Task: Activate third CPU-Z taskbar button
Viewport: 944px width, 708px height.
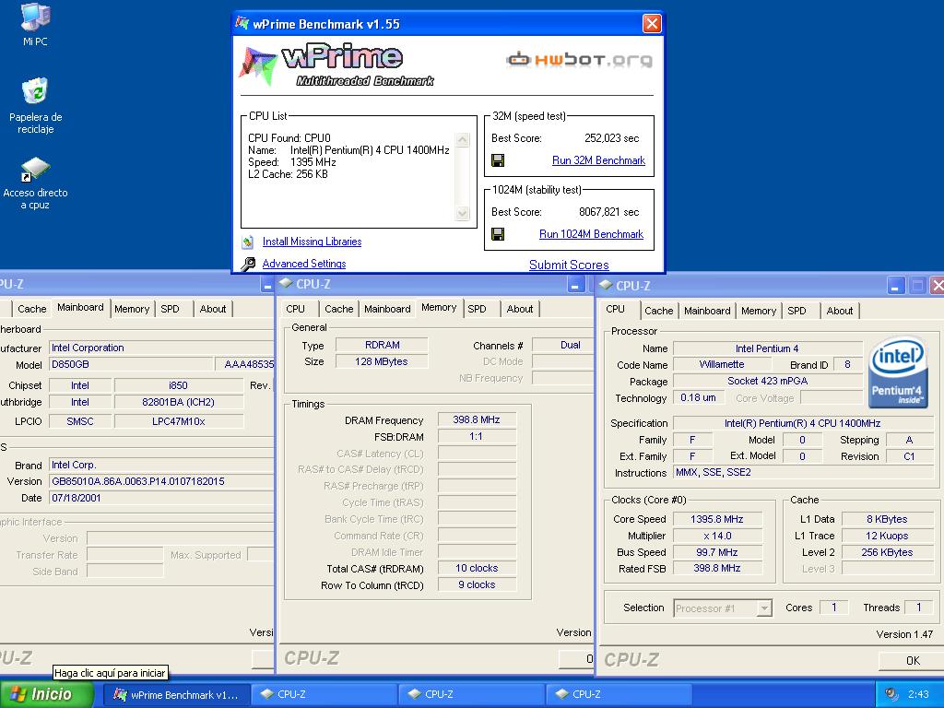Action: click(619, 694)
